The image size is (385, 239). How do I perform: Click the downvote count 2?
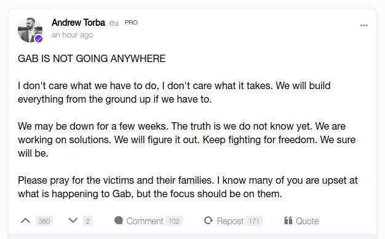[x=88, y=221]
